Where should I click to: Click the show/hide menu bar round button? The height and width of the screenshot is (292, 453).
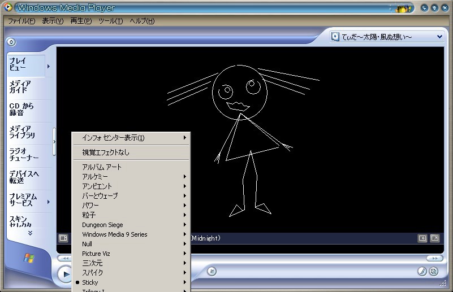pyautogui.click(x=11, y=42)
